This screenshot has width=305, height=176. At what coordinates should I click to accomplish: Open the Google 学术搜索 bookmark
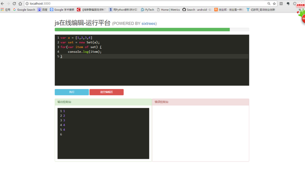62,10
